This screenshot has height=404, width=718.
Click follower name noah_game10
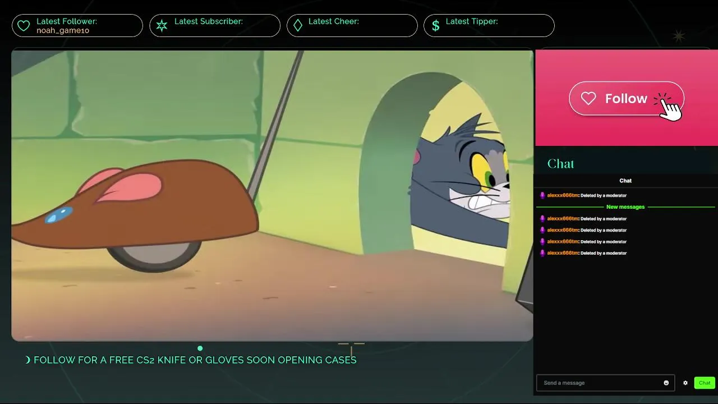(x=63, y=30)
